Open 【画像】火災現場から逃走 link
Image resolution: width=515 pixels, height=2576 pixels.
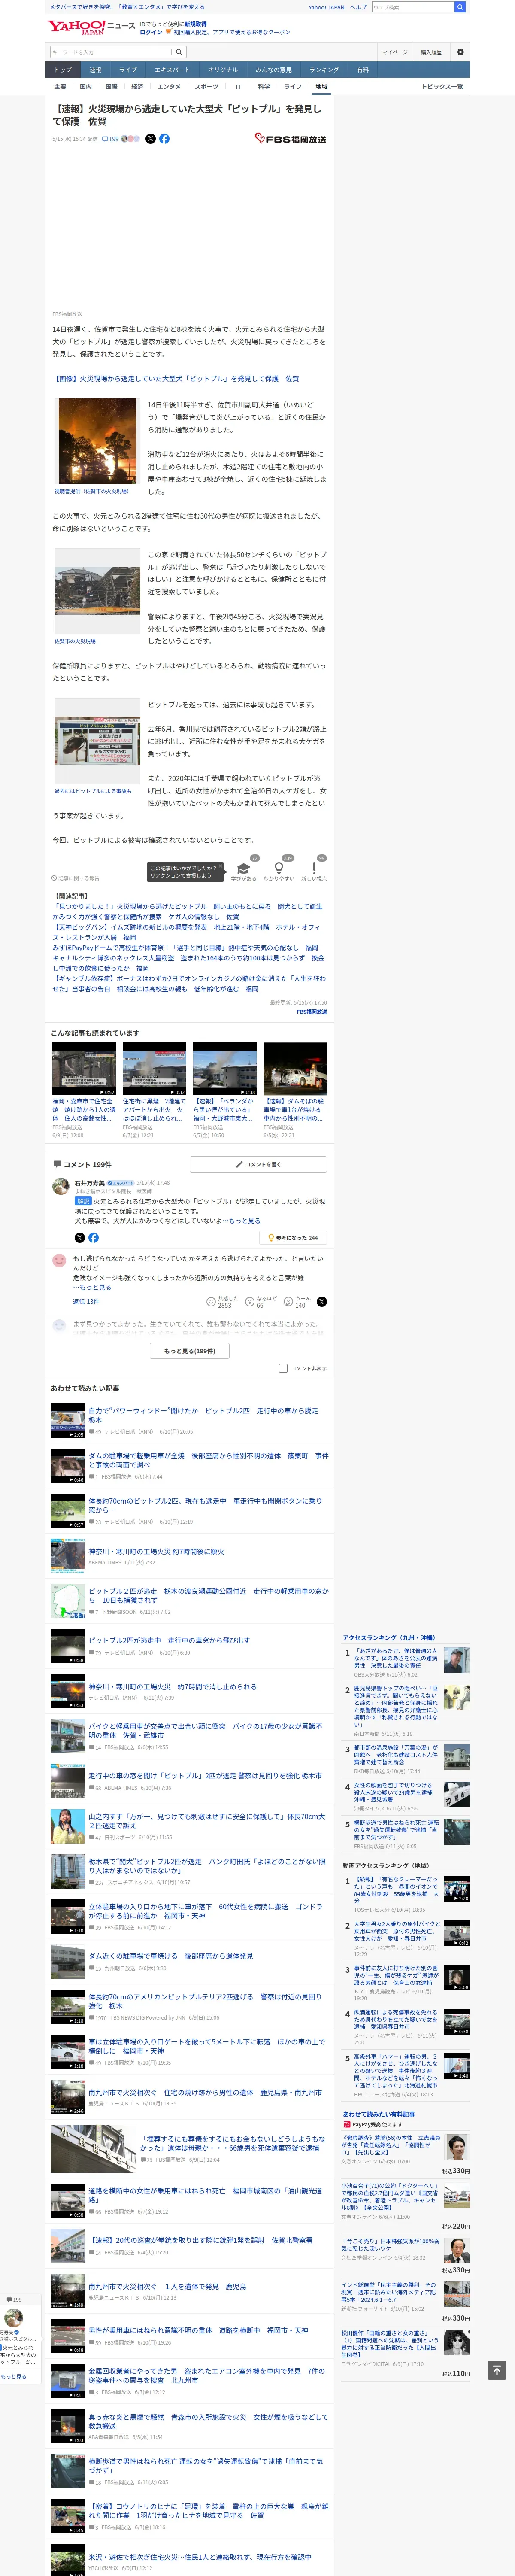[x=176, y=379]
